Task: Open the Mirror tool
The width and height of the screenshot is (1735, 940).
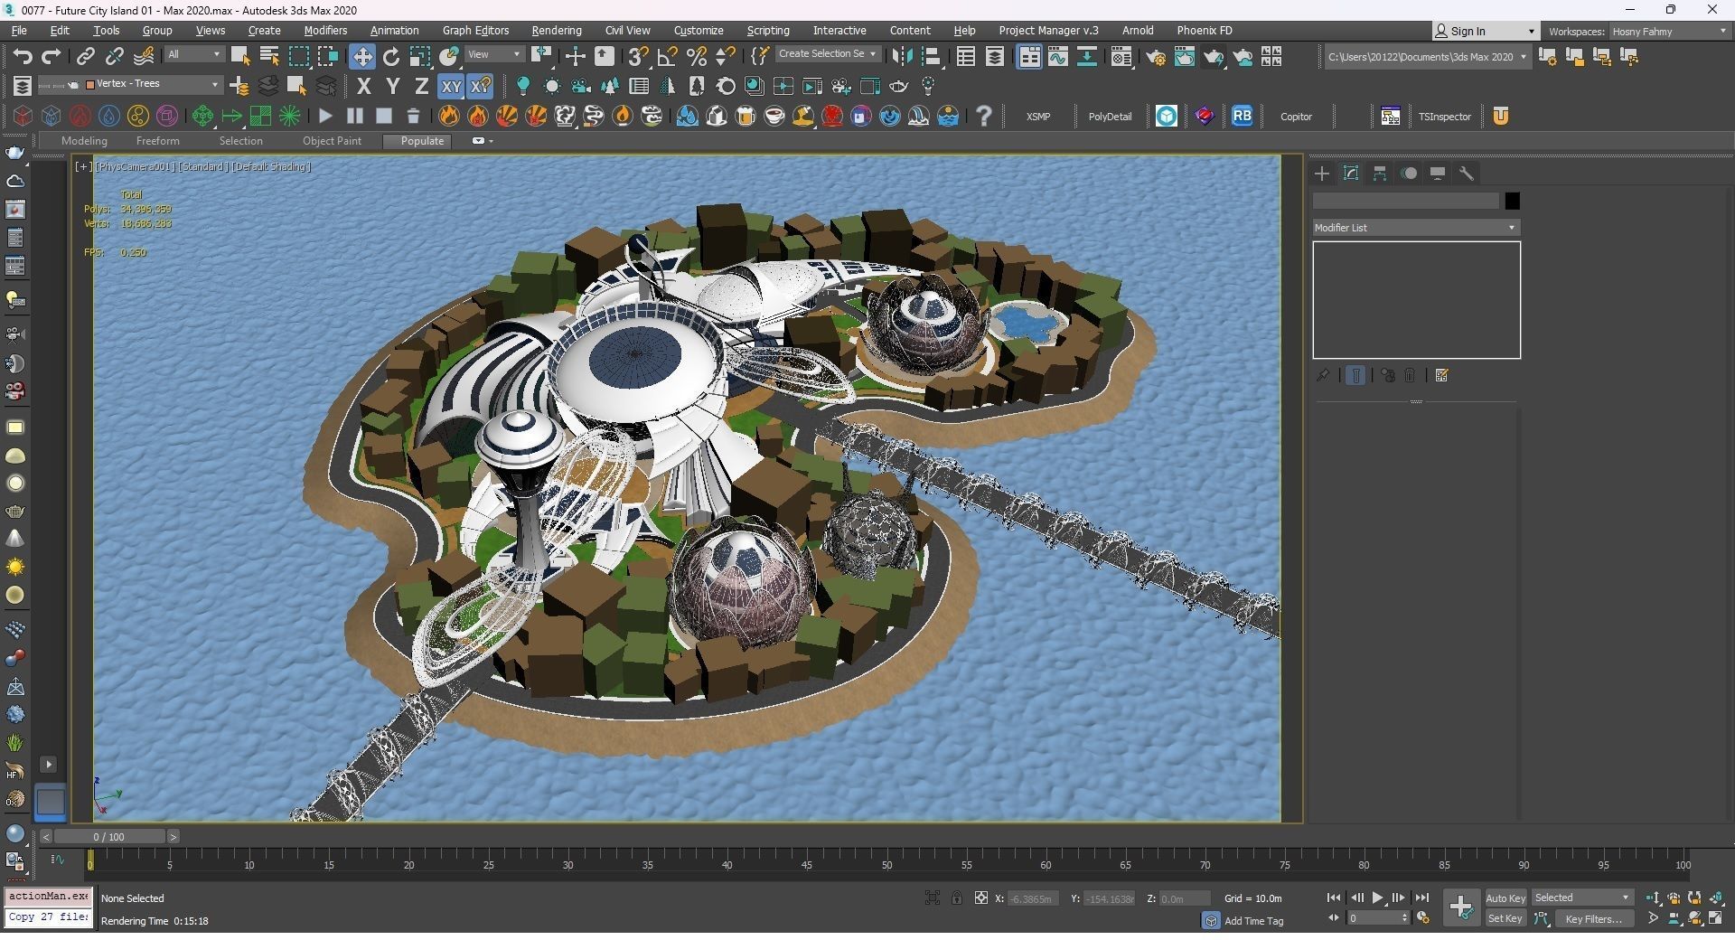Action: tap(901, 56)
